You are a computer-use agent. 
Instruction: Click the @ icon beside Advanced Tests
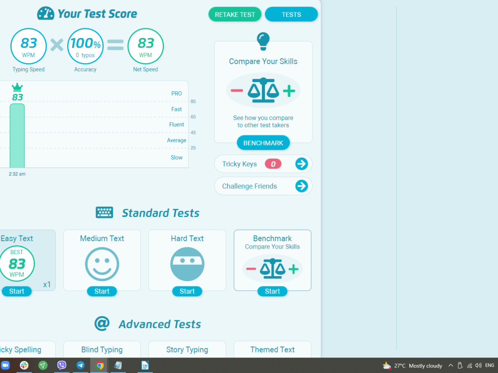pos(102,323)
